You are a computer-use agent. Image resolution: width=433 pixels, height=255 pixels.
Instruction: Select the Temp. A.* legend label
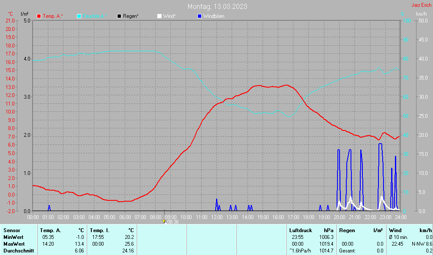point(53,16)
